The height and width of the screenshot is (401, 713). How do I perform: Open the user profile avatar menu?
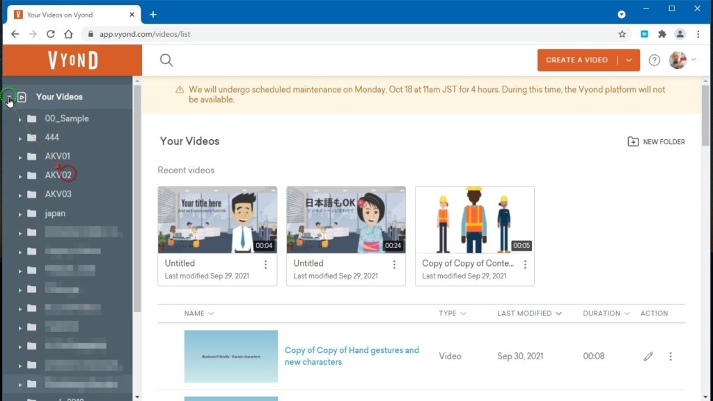677,60
